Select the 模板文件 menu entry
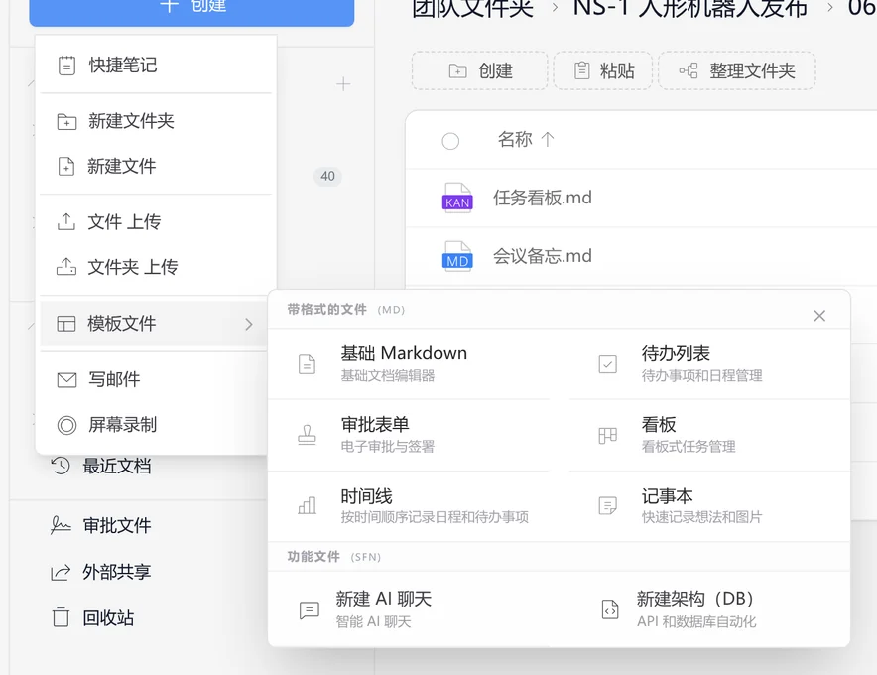Screen dimensions: 877x675 coord(155,324)
